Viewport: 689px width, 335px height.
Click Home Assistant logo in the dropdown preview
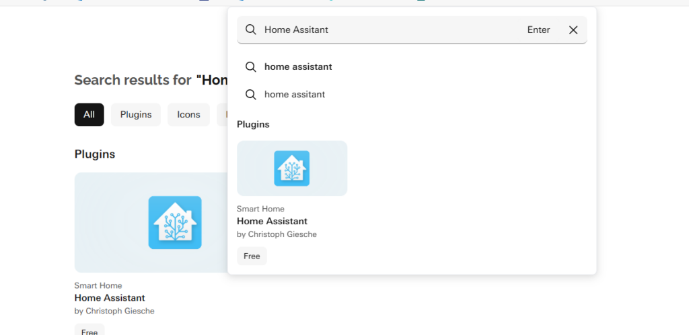tap(291, 169)
